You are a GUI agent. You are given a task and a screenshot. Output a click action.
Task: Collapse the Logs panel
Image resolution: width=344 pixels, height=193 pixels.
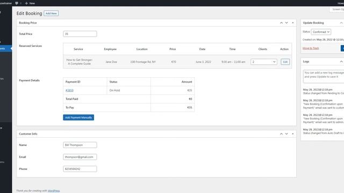point(341,62)
